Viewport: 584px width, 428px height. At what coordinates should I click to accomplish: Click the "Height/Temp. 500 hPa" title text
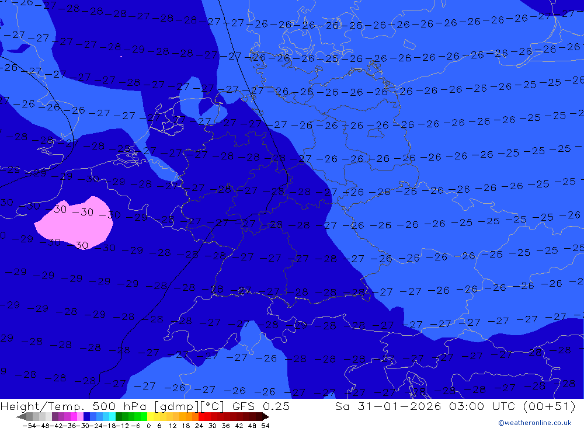click(x=75, y=406)
